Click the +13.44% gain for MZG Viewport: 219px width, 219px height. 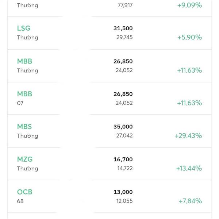pyautogui.click(x=189, y=168)
